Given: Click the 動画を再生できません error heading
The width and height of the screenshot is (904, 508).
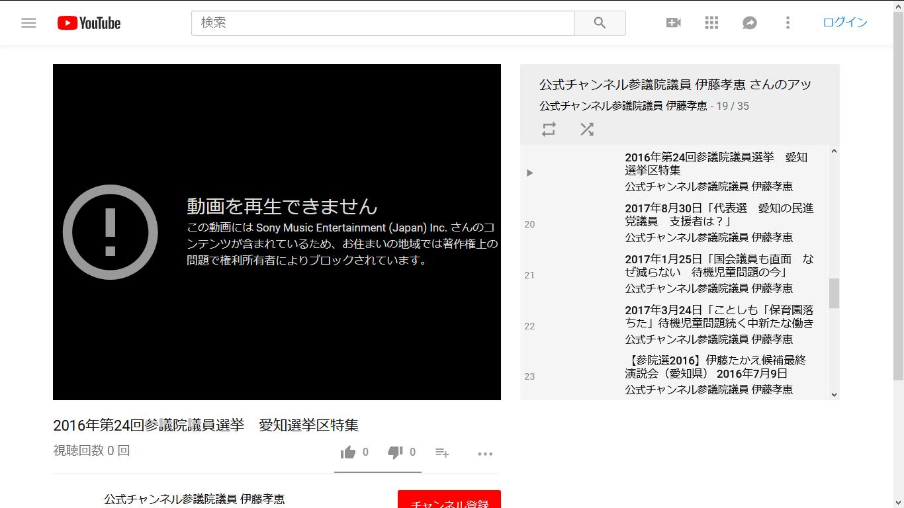Looking at the screenshot, I should coord(282,206).
